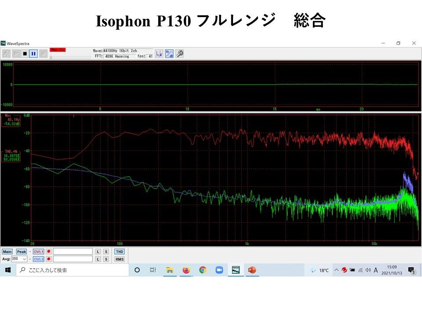Click the RMS button

[120, 259]
